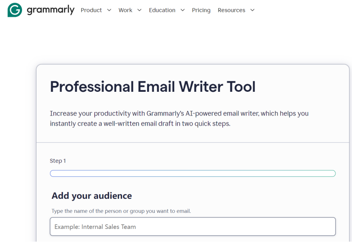Viewport: 352px width, 242px height.
Task: Click the AI-powered email writer description paragraph
Action: pos(179,118)
